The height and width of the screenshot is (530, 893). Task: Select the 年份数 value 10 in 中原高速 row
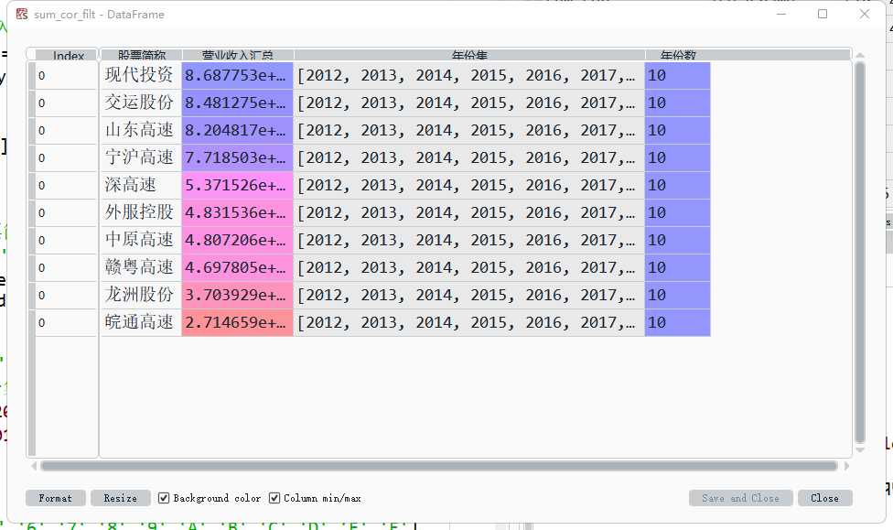tap(678, 240)
